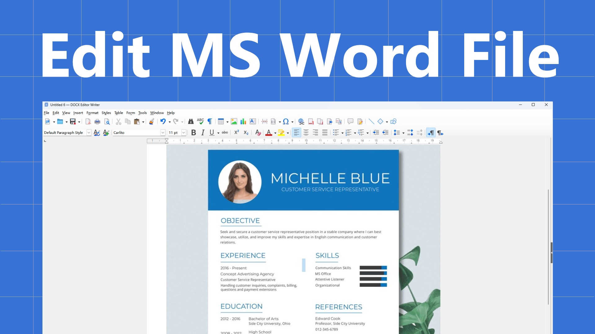
Task: Click the Undo arrow icon
Action: point(163,122)
